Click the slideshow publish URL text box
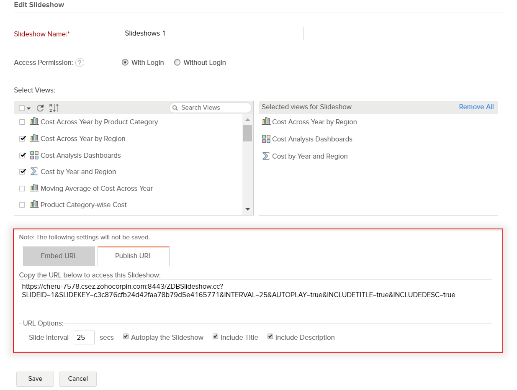This screenshot has width=517, height=390. (x=255, y=296)
